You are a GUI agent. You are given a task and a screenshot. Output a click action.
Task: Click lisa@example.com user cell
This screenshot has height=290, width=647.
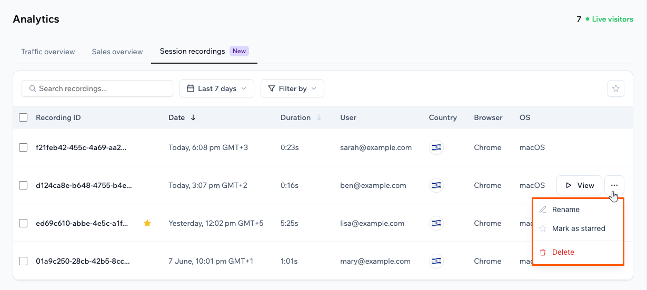pos(372,223)
